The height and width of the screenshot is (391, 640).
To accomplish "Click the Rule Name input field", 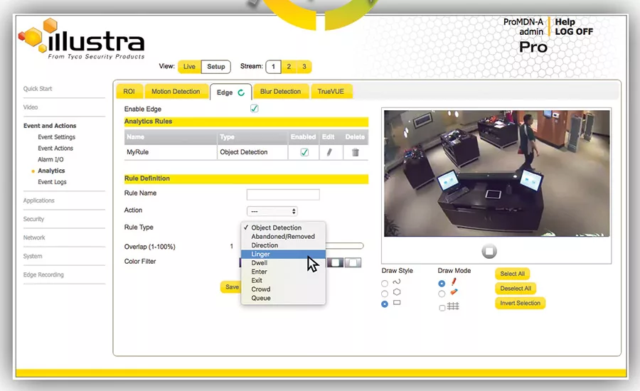I will 283,195.
